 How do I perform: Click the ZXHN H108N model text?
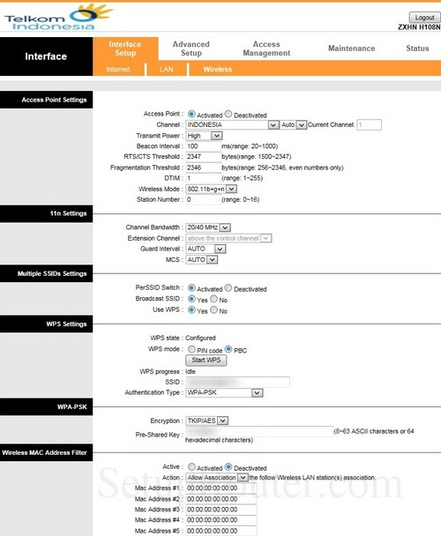[x=419, y=27]
